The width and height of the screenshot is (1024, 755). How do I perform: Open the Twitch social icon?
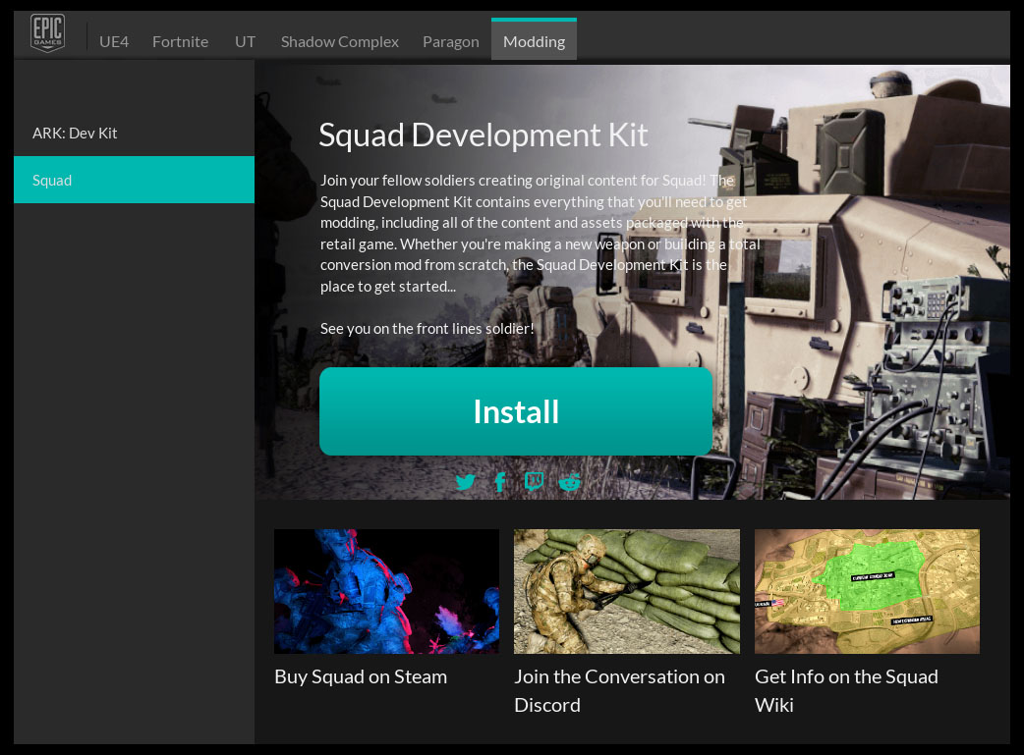tap(535, 482)
